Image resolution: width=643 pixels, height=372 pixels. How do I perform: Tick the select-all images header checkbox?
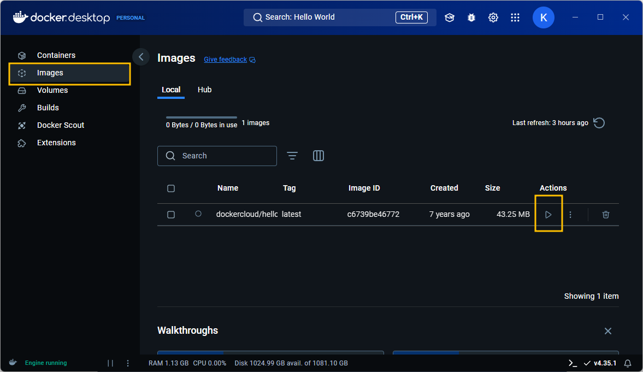pyautogui.click(x=171, y=188)
